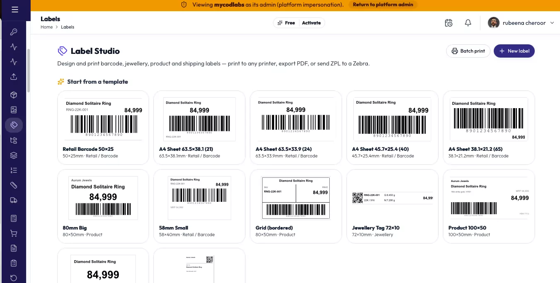Open the notifications bell

pyautogui.click(x=468, y=23)
